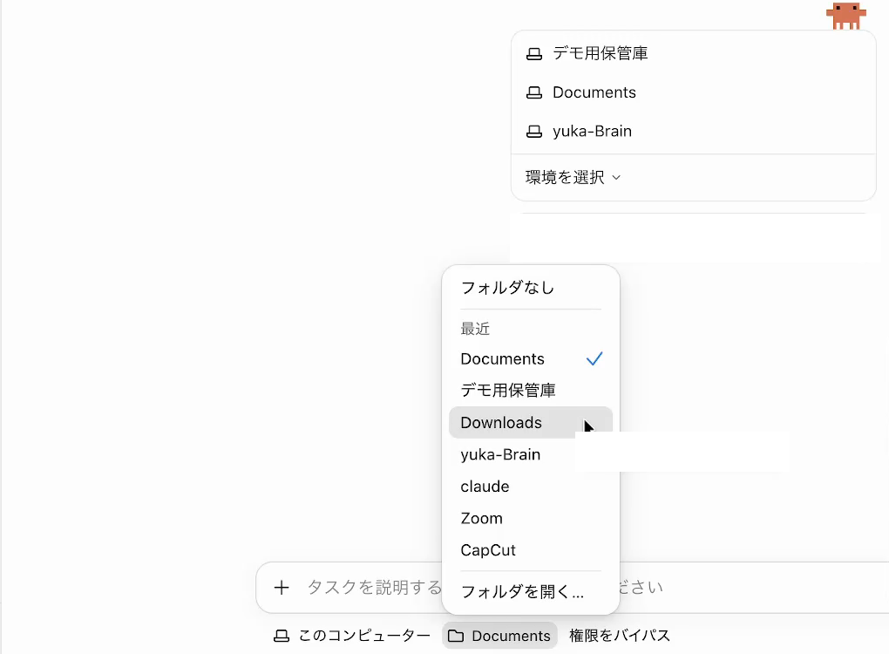Click computer icon next to このコンピューター

[x=282, y=636]
